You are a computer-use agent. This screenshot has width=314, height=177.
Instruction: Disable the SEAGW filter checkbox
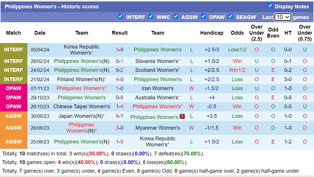click(230, 16)
